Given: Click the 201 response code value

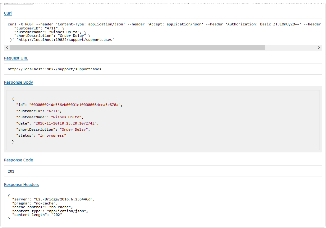Looking at the screenshot, I should click(11, 171).
